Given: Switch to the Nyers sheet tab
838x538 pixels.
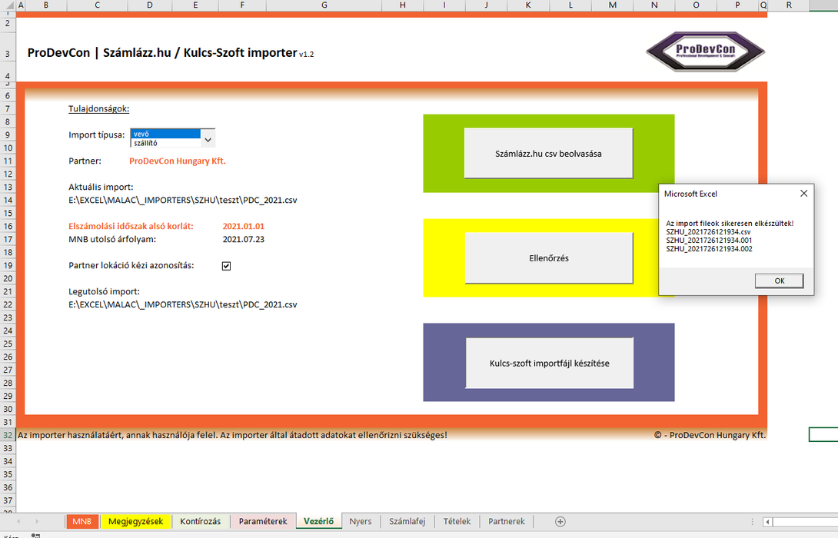Looking at the screenshot, I should tap(361, 521).
